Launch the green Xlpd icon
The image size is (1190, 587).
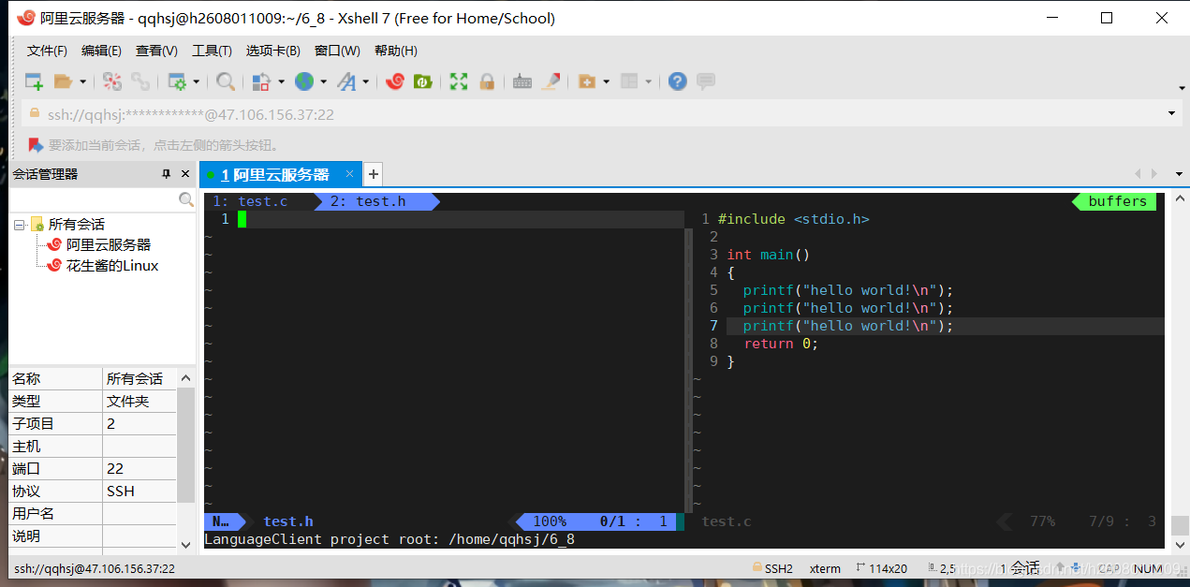coord(422,81)
